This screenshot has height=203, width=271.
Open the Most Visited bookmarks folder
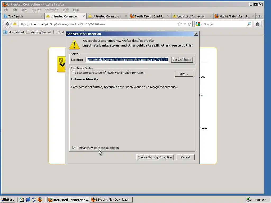[13, 32]
